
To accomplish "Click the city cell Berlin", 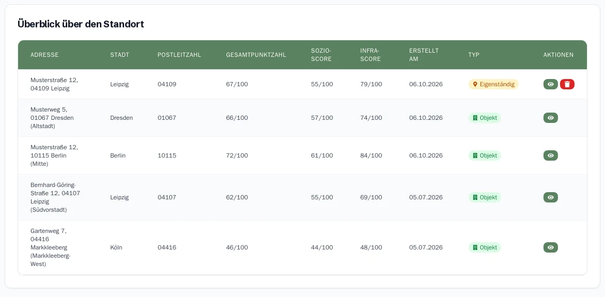I will coord(118,155).
